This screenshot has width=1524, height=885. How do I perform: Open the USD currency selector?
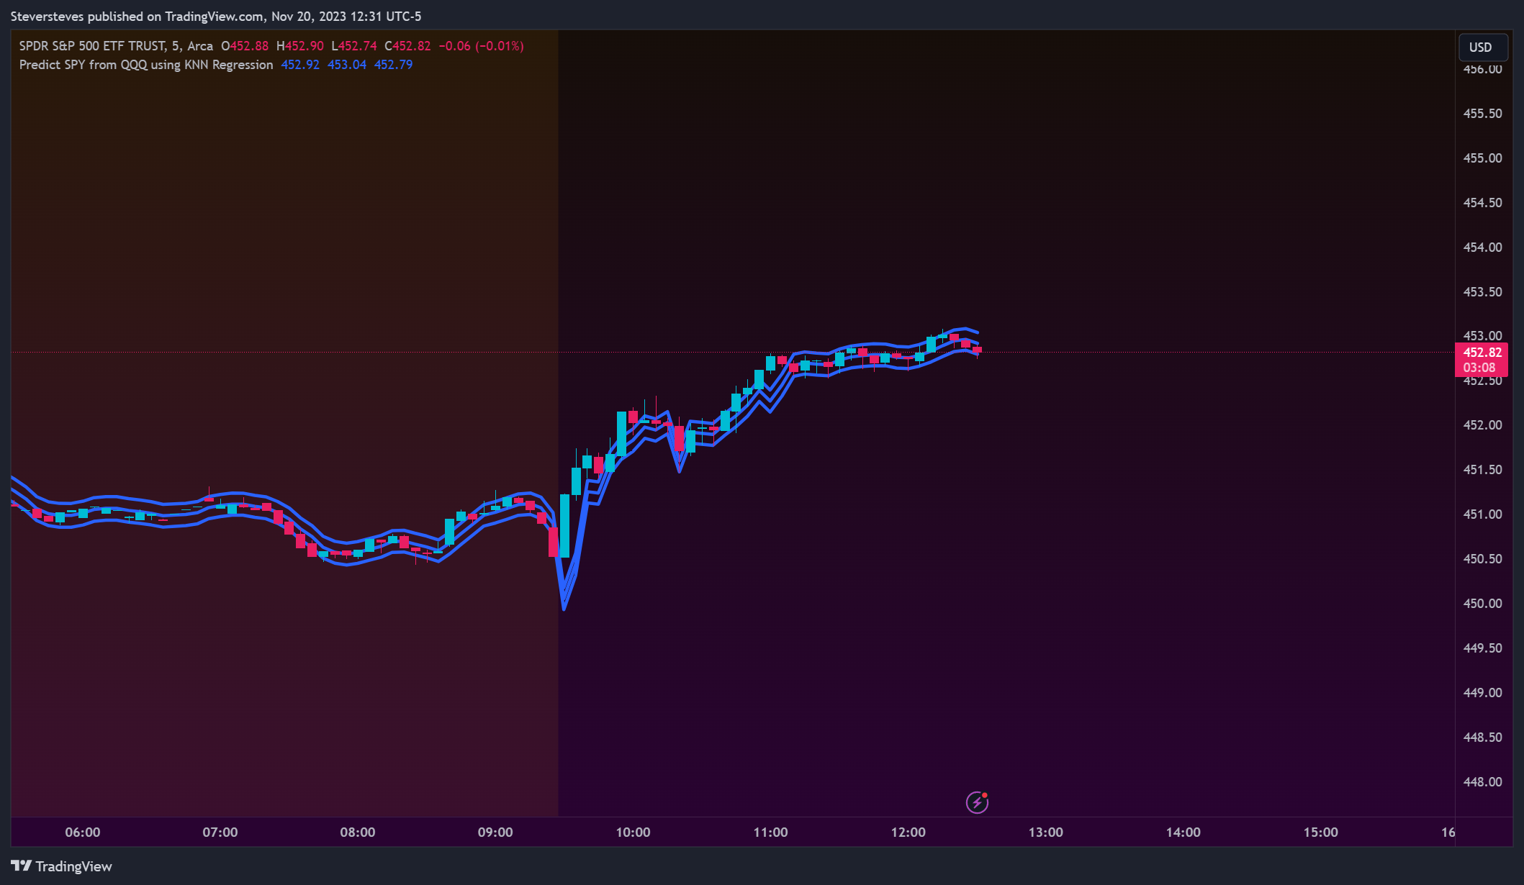click(x=1482, y=47)
